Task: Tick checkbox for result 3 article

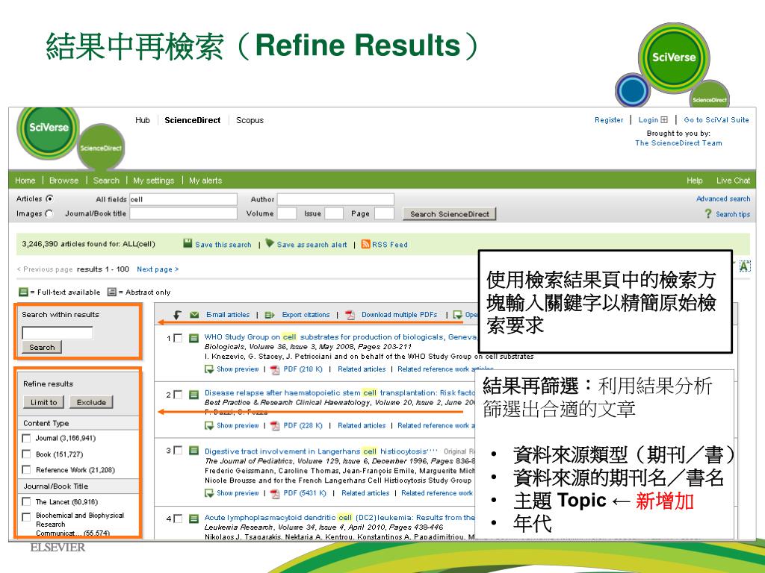Action: tap(178, 450)
